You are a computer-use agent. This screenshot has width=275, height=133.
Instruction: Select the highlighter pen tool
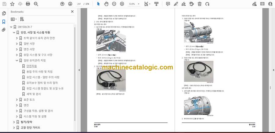[176, 4]
